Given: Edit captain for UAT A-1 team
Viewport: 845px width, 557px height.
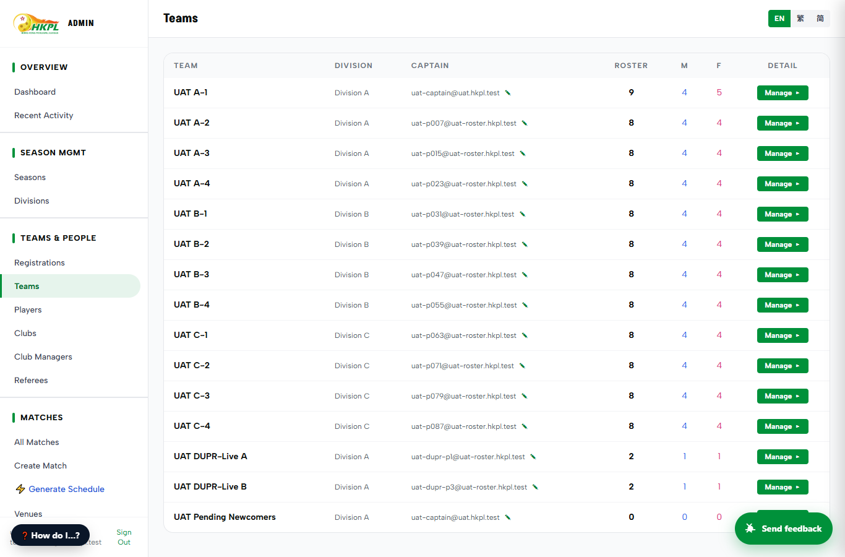Looking at the screenshot, I should tap(508, 93).
